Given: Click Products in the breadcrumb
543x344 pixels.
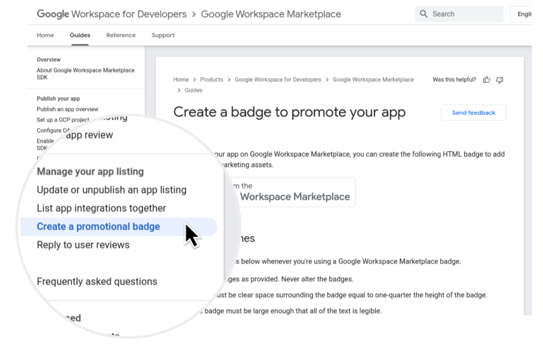Looking at the screenshot, I should (x=212, y=80).
